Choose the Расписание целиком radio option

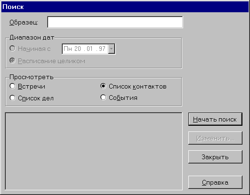click(13, 61)
